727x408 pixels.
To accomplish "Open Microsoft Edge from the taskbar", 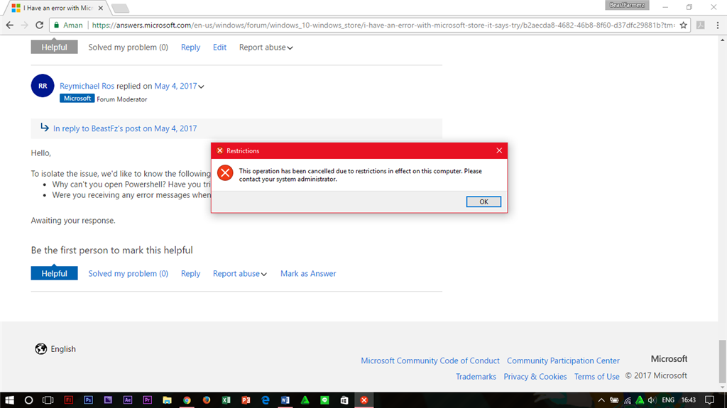I will [x=266, y=400].
